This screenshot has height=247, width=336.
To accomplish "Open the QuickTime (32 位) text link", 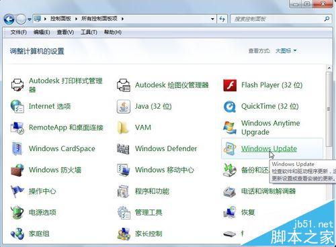I will (270, 106).
